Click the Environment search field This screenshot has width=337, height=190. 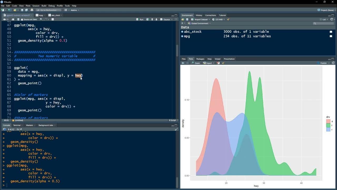[x=323, y=23]
